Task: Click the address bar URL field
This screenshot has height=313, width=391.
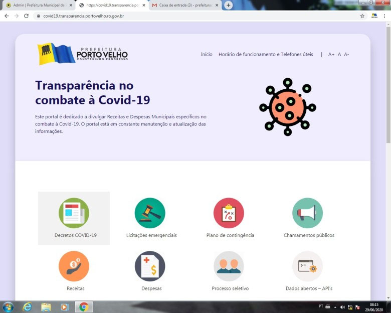Action: [x=201, y=16]
